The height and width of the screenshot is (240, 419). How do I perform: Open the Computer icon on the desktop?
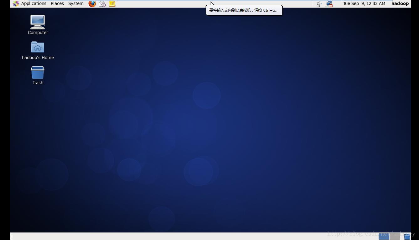38,22
